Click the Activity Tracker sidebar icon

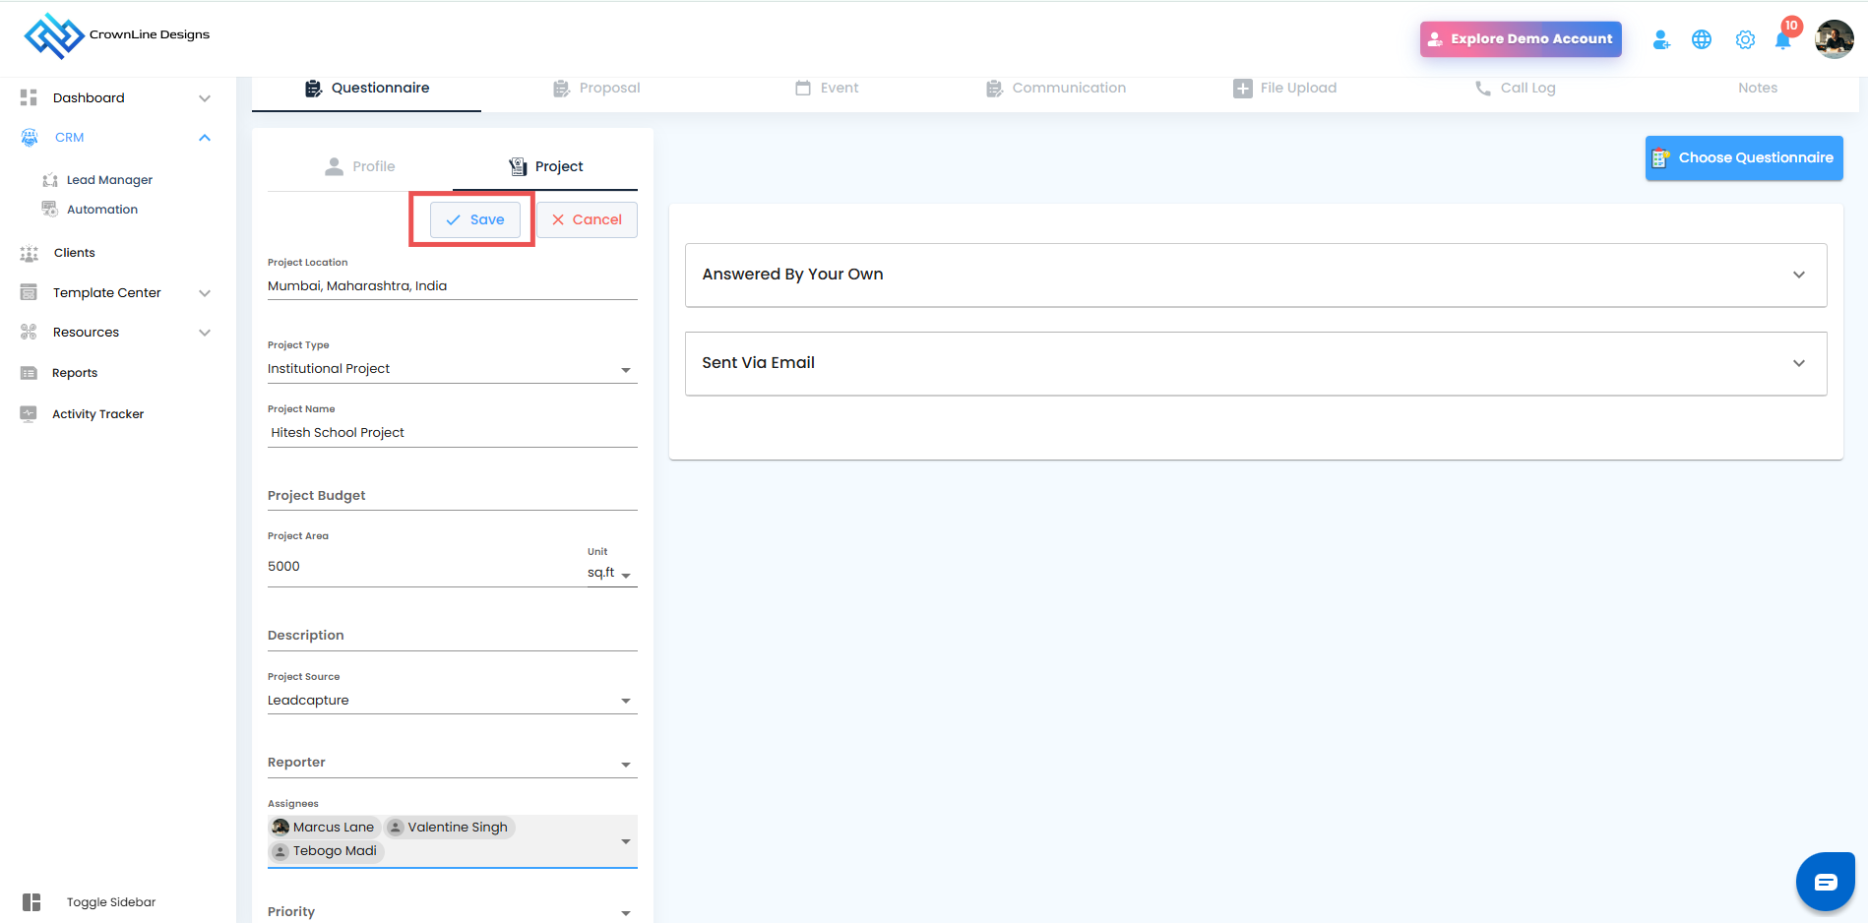29,414
